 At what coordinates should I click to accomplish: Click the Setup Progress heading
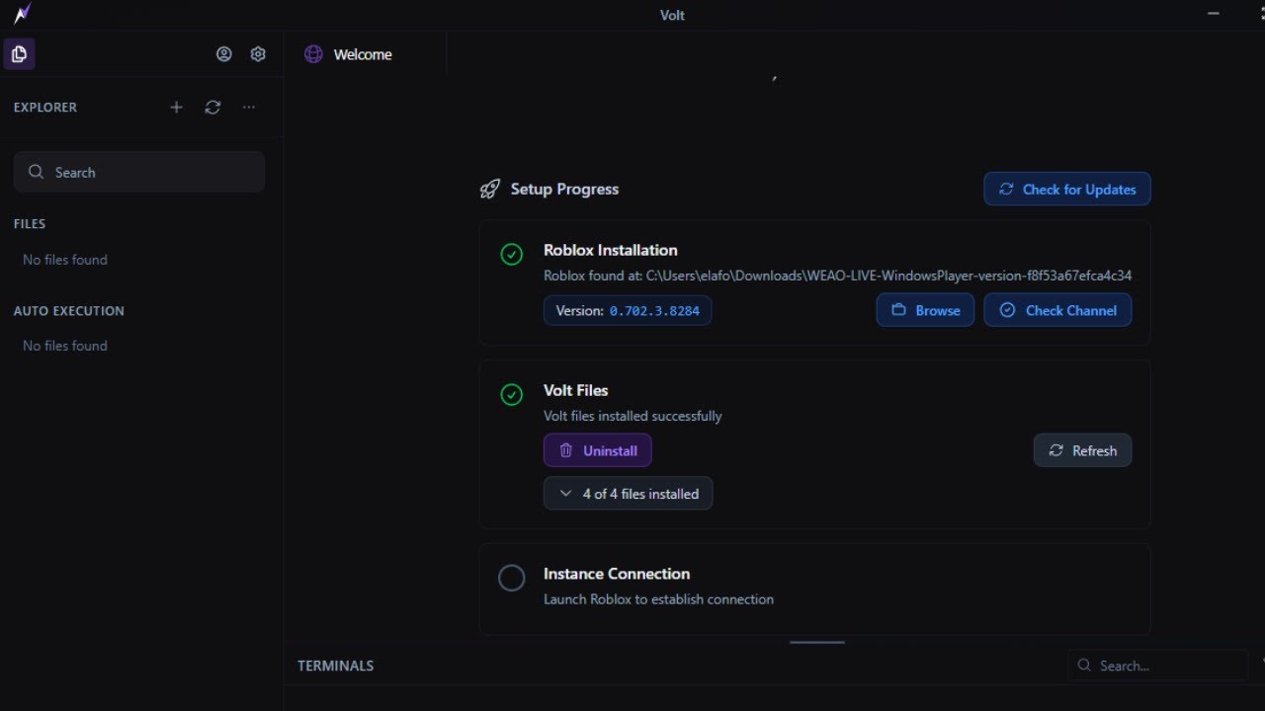(564, 190)
